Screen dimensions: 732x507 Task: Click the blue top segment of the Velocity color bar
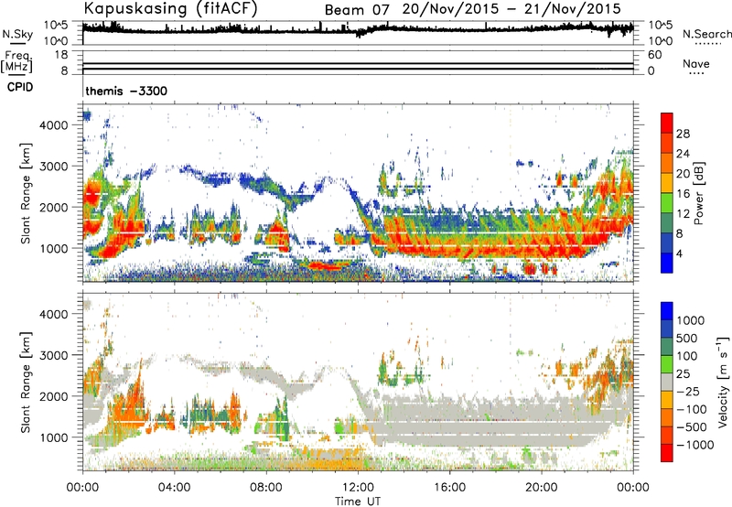point(667,311)
